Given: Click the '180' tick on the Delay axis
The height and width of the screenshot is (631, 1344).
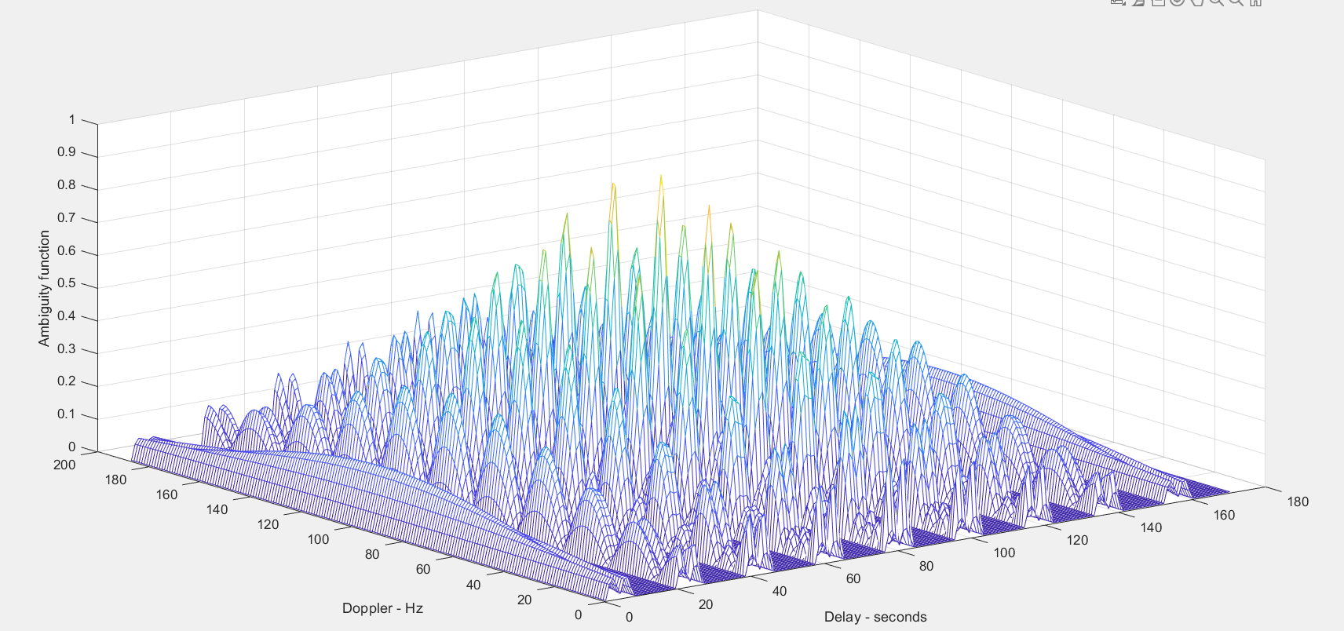Looking at the screenshot, I should click(x=1298, y=502).
